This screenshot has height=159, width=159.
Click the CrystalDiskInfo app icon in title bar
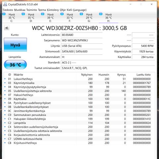pos(5,4)
